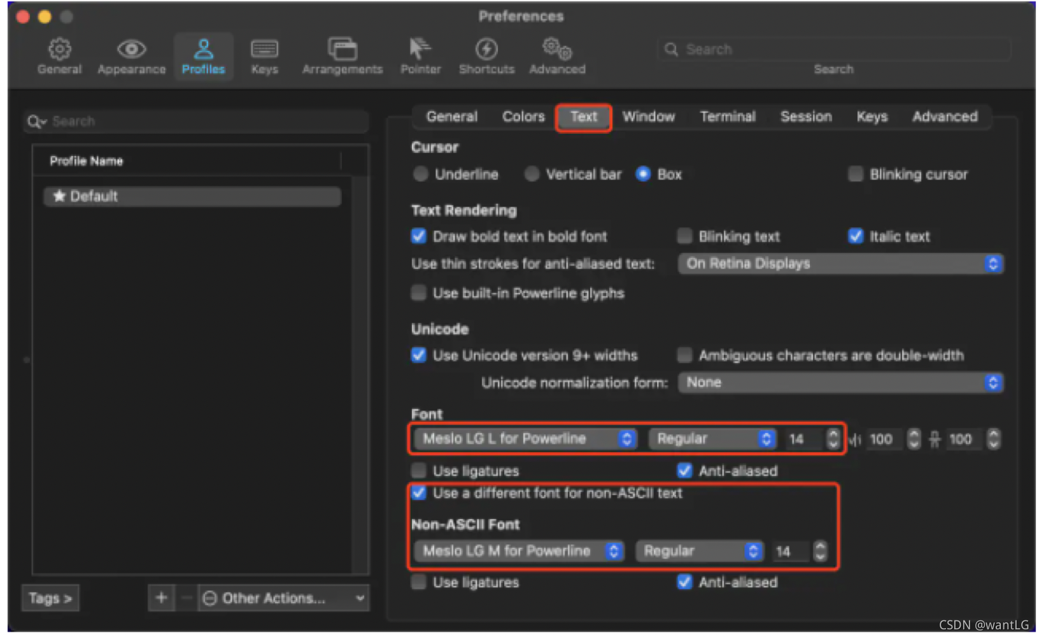Select the Box cursor option

[643, 174]
